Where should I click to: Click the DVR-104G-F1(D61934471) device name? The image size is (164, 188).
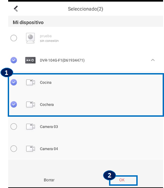(62, 60)
